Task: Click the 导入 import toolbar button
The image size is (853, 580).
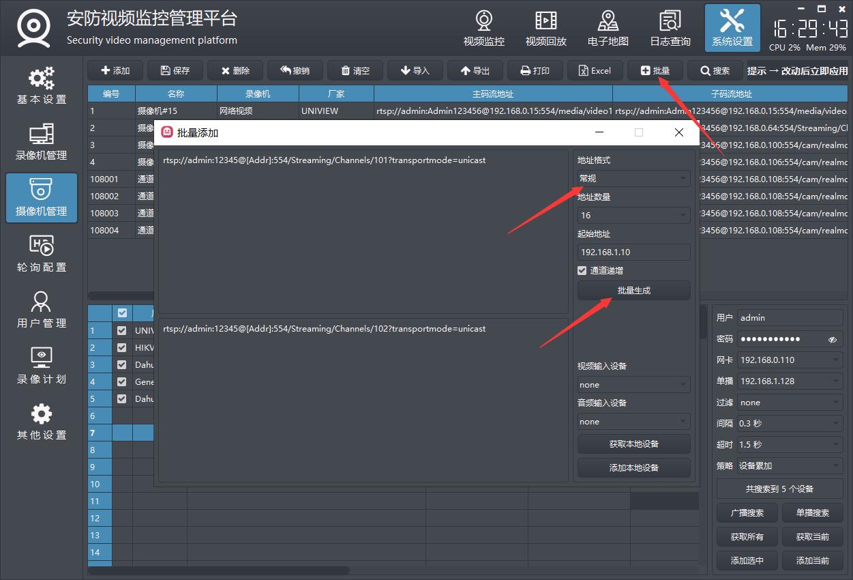Action: point(415,70)
